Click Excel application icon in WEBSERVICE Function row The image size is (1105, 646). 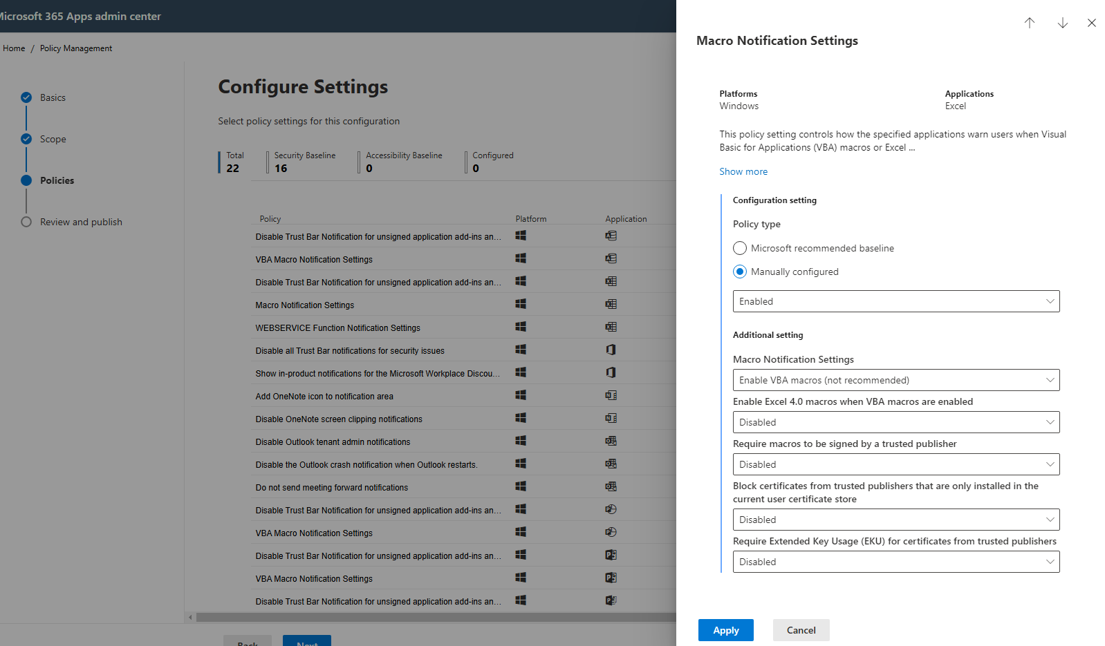(x=611, y=327)
